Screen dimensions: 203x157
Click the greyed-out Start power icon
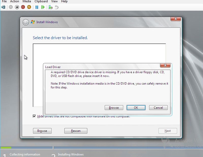pos(11,7)
